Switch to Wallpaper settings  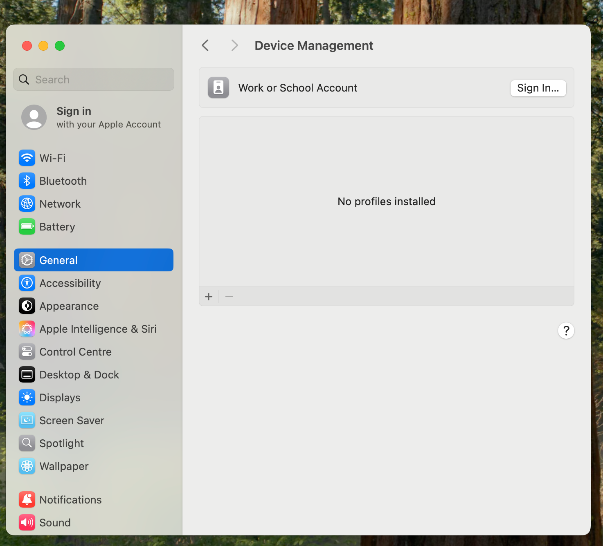(x=64, y=466)
